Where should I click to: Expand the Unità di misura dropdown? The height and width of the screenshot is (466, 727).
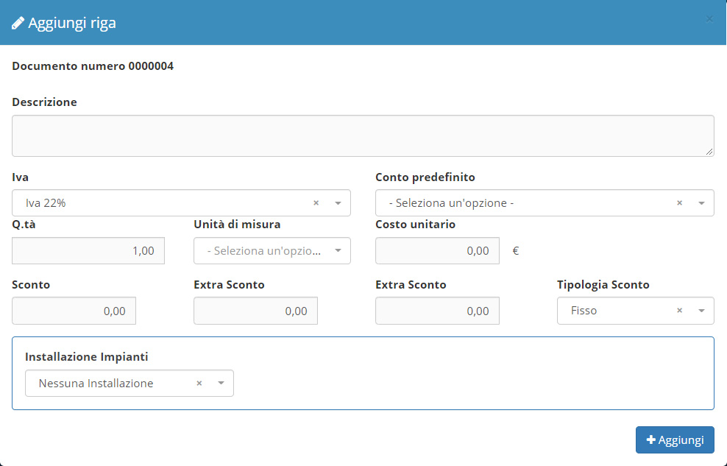272,251
